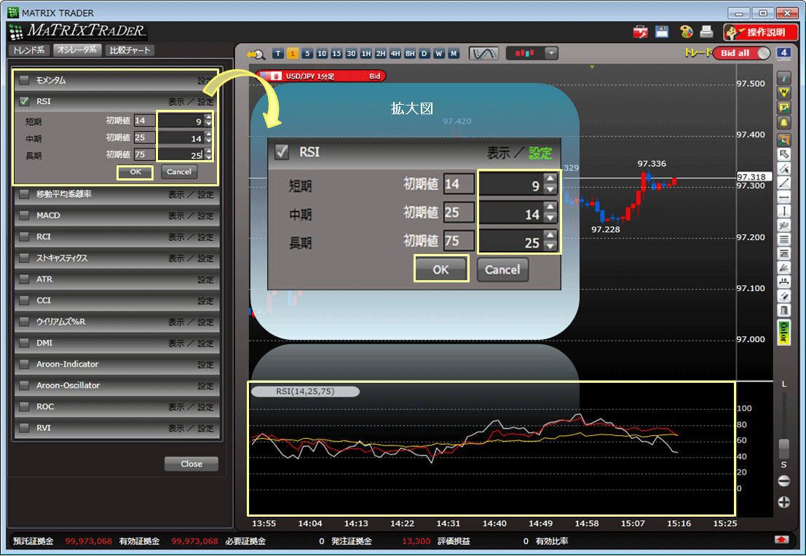Select the D daily timeframe
The width and height of the screenshot is (806, 556).
(424, 53)
